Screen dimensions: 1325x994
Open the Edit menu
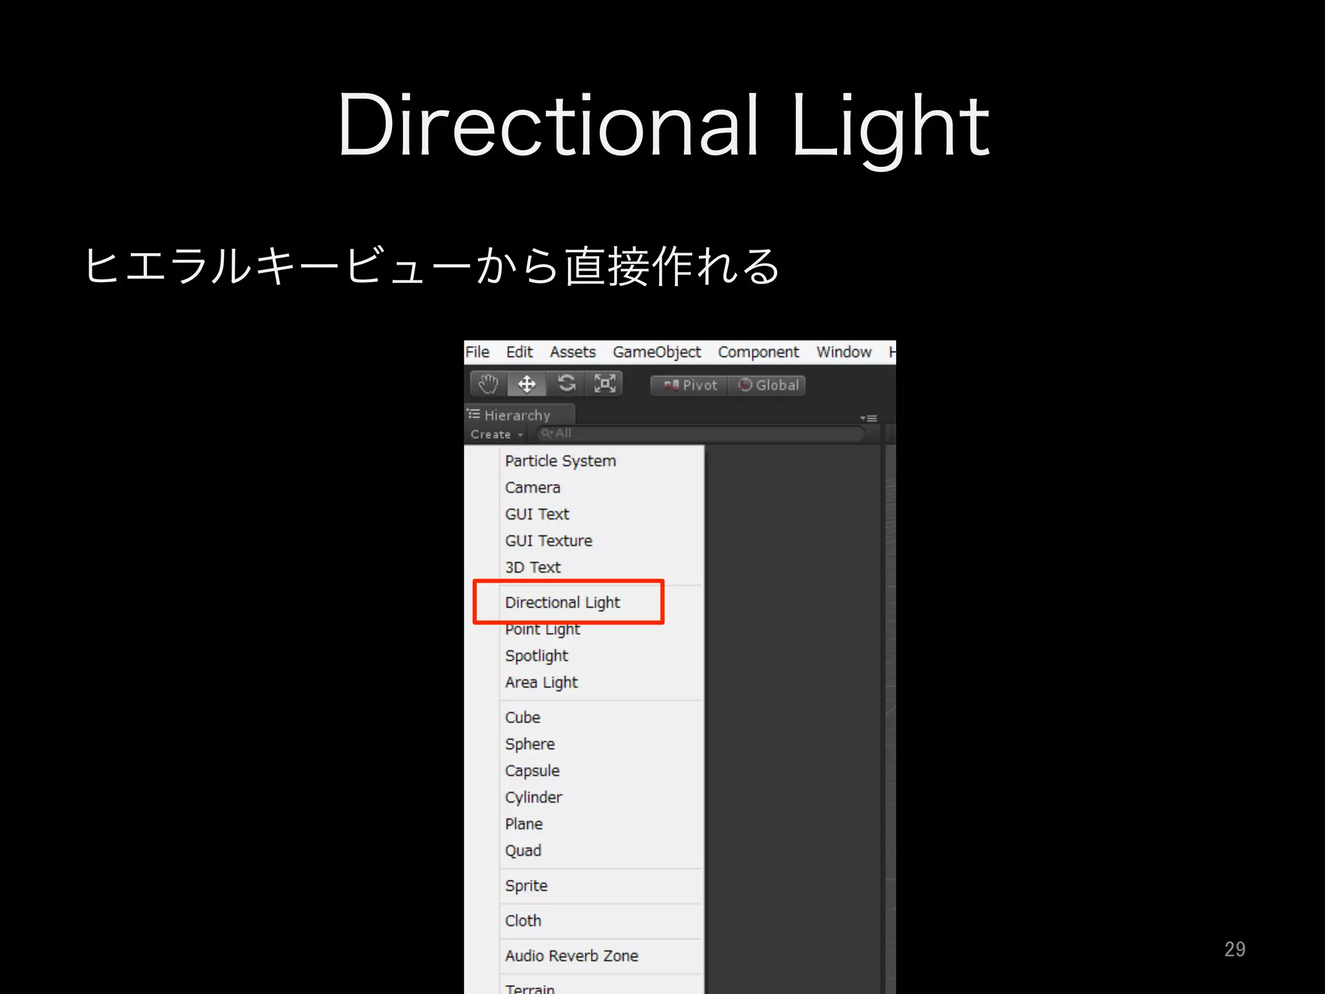click(520, 352)
